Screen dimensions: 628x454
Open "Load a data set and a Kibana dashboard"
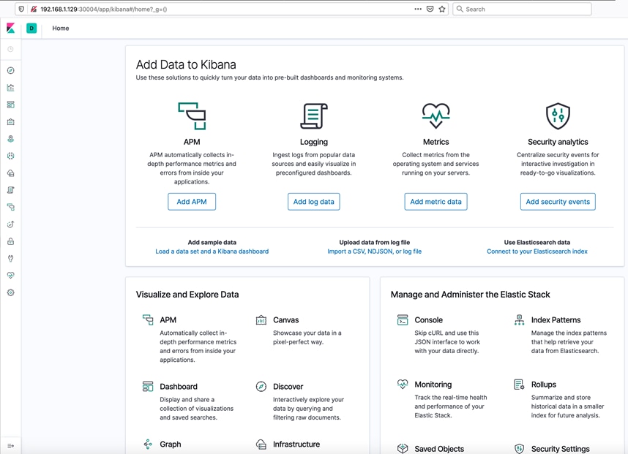pyautogui.click(x=212, y=251)
